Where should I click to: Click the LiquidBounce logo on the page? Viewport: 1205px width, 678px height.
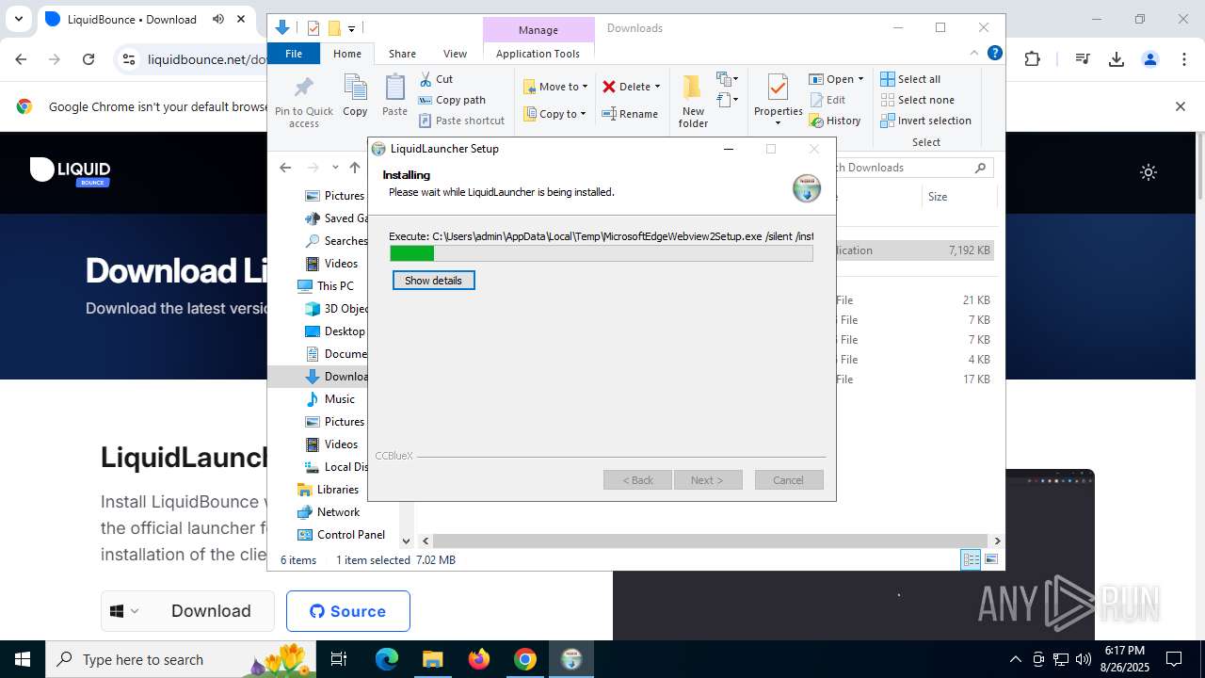(x=71, y=172)
